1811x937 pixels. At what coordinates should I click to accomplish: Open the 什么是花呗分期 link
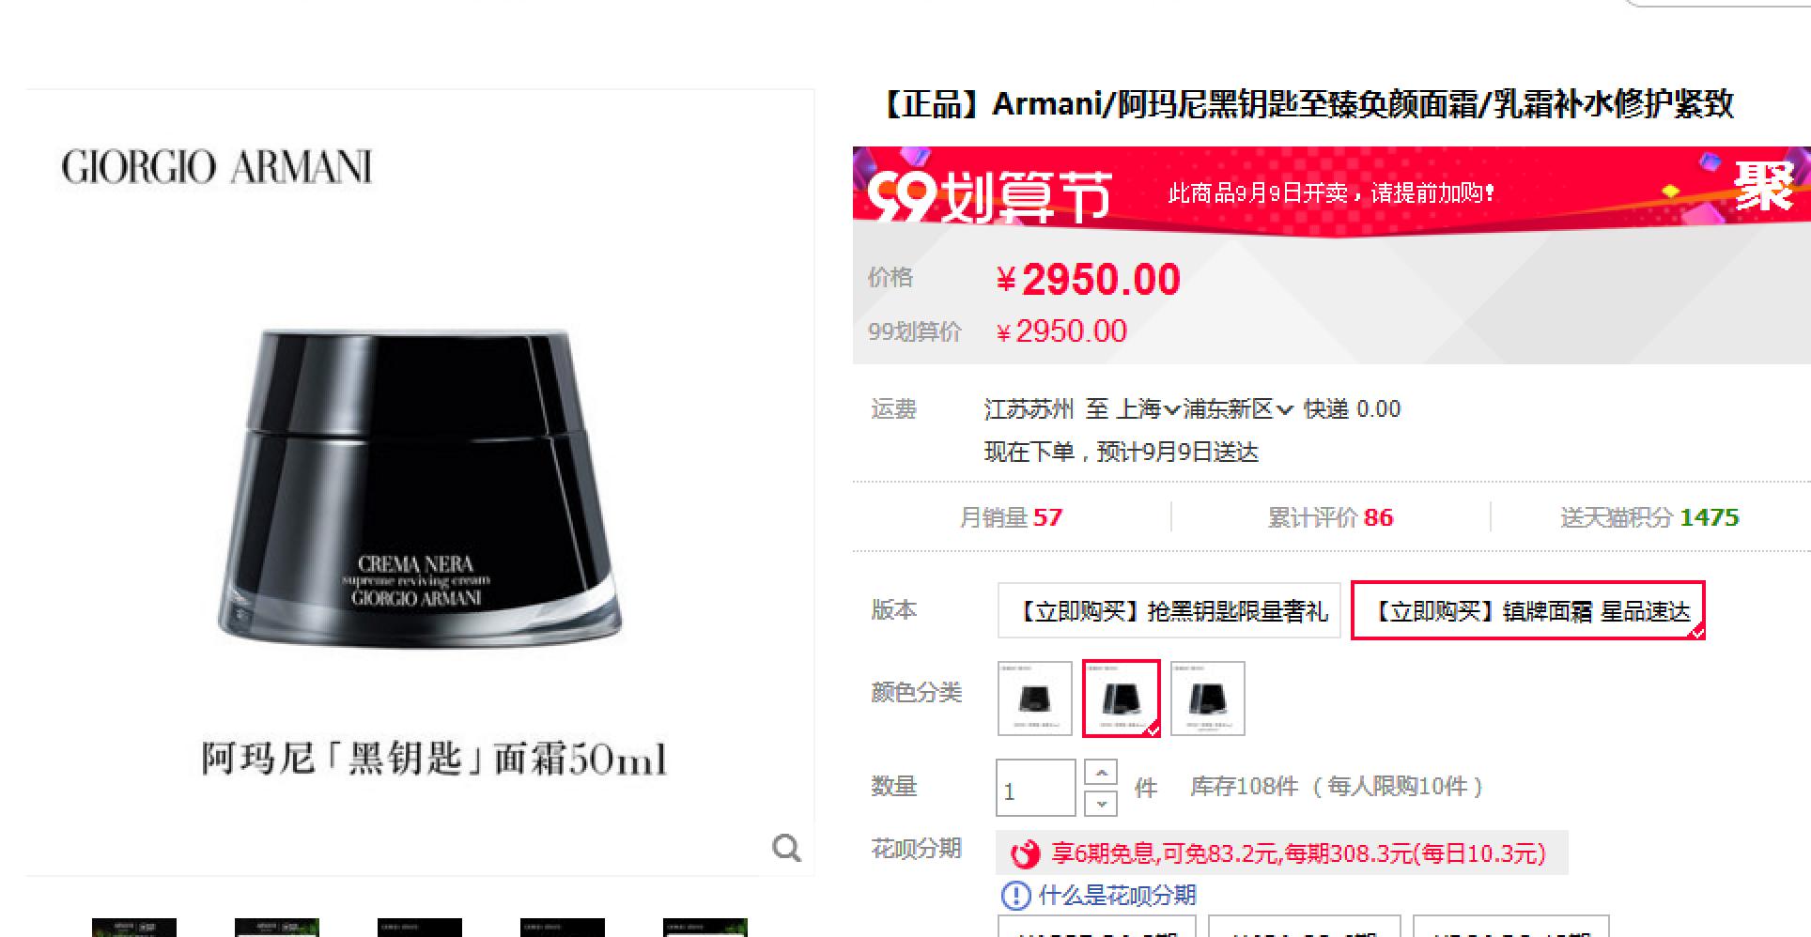coord(1117,896)
